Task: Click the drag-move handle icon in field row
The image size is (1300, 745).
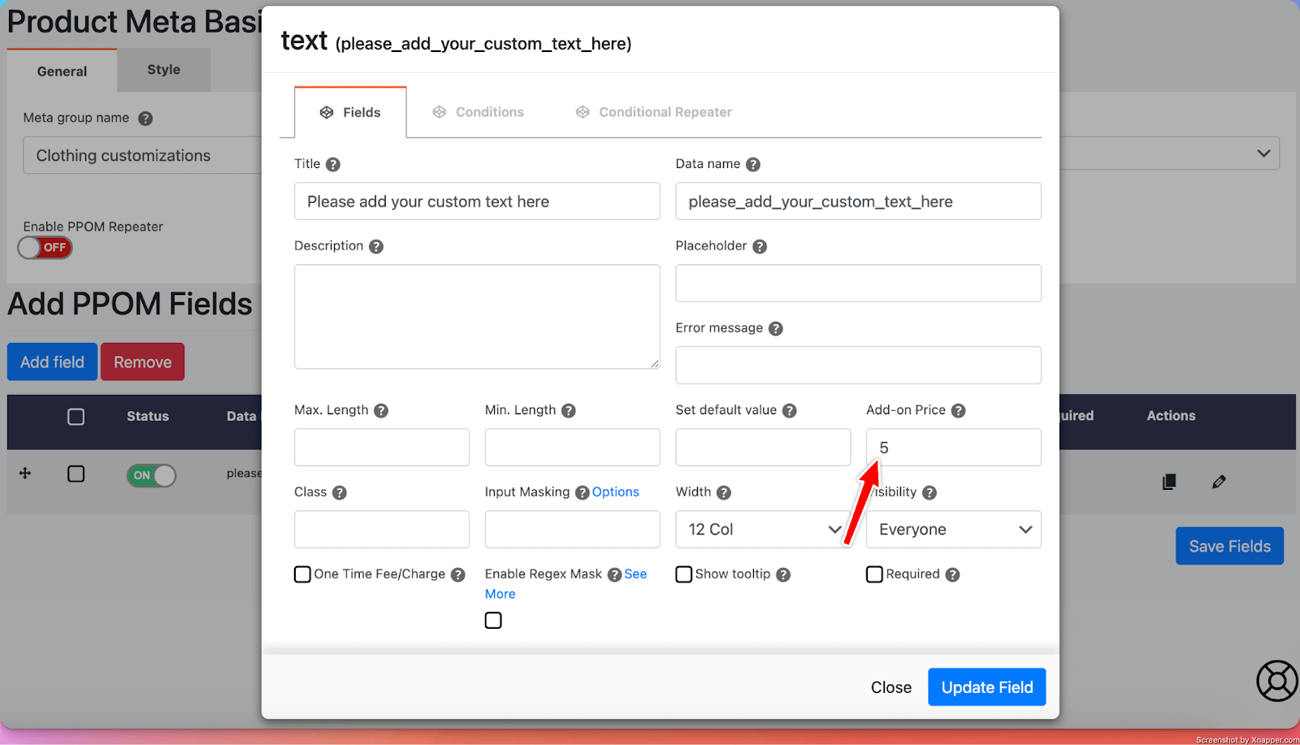Action: 25,473
